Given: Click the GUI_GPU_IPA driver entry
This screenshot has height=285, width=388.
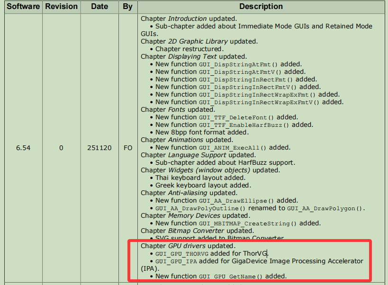Looking at the screenshot, I should (176, 261).
